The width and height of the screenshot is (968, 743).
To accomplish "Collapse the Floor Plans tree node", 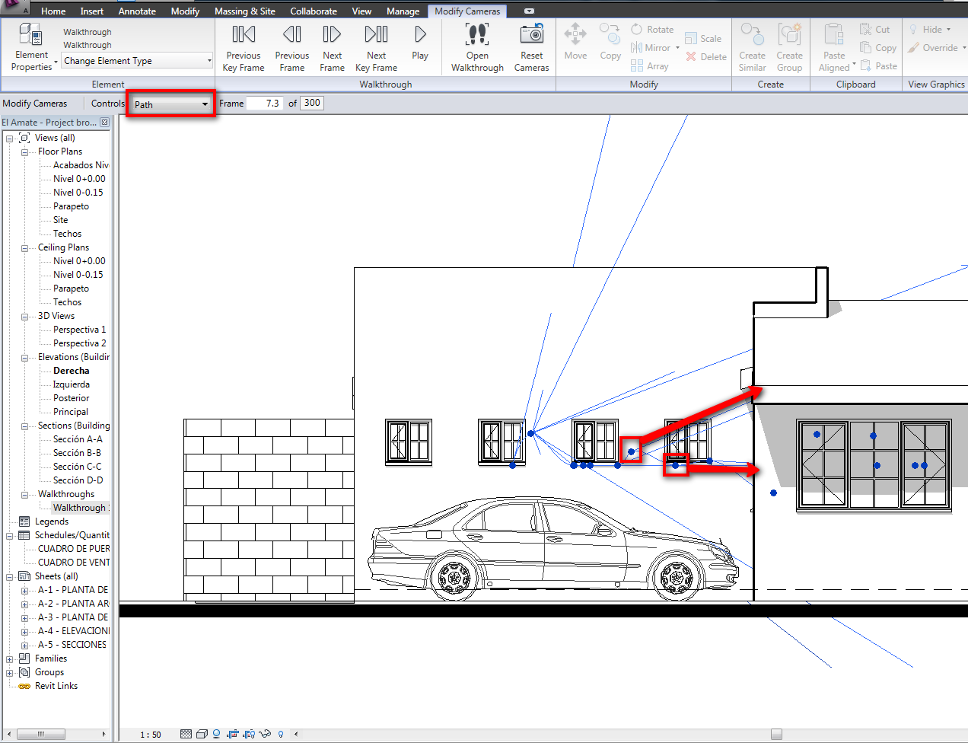I will click(24, 152).
